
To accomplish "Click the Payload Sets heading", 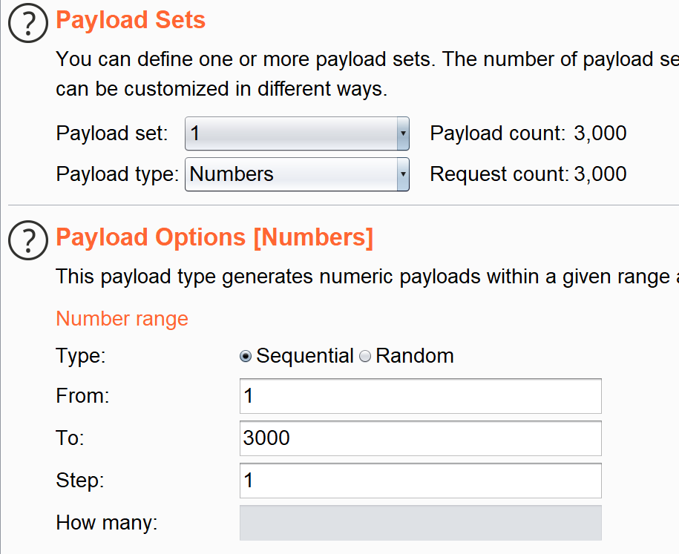I will pos(131,20).
